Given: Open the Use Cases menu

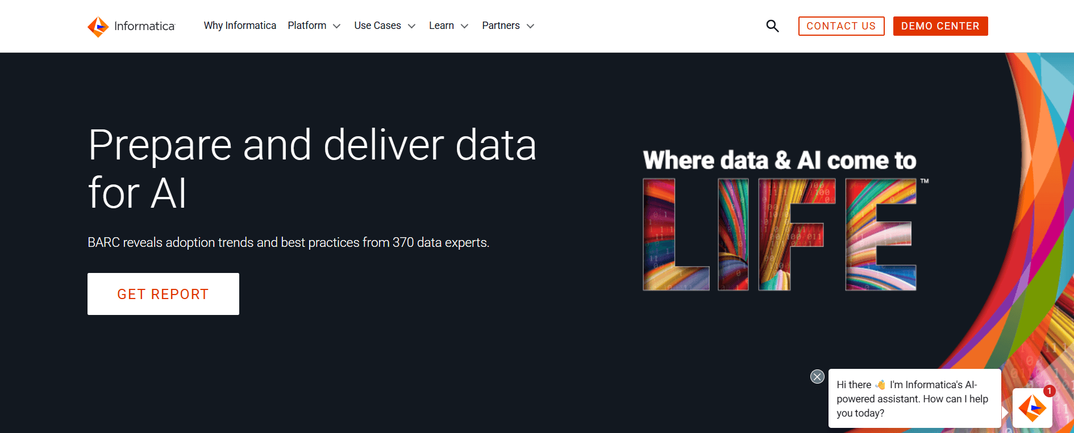Looking at the screenshot, I should point(377,26).
